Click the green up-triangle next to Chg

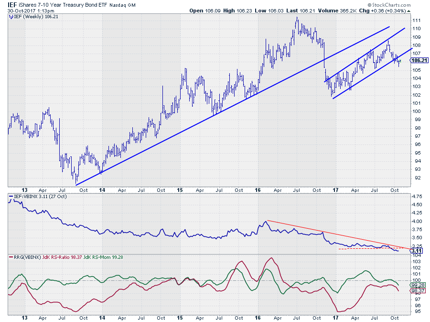pyautogui.click(x=408, y=11)
